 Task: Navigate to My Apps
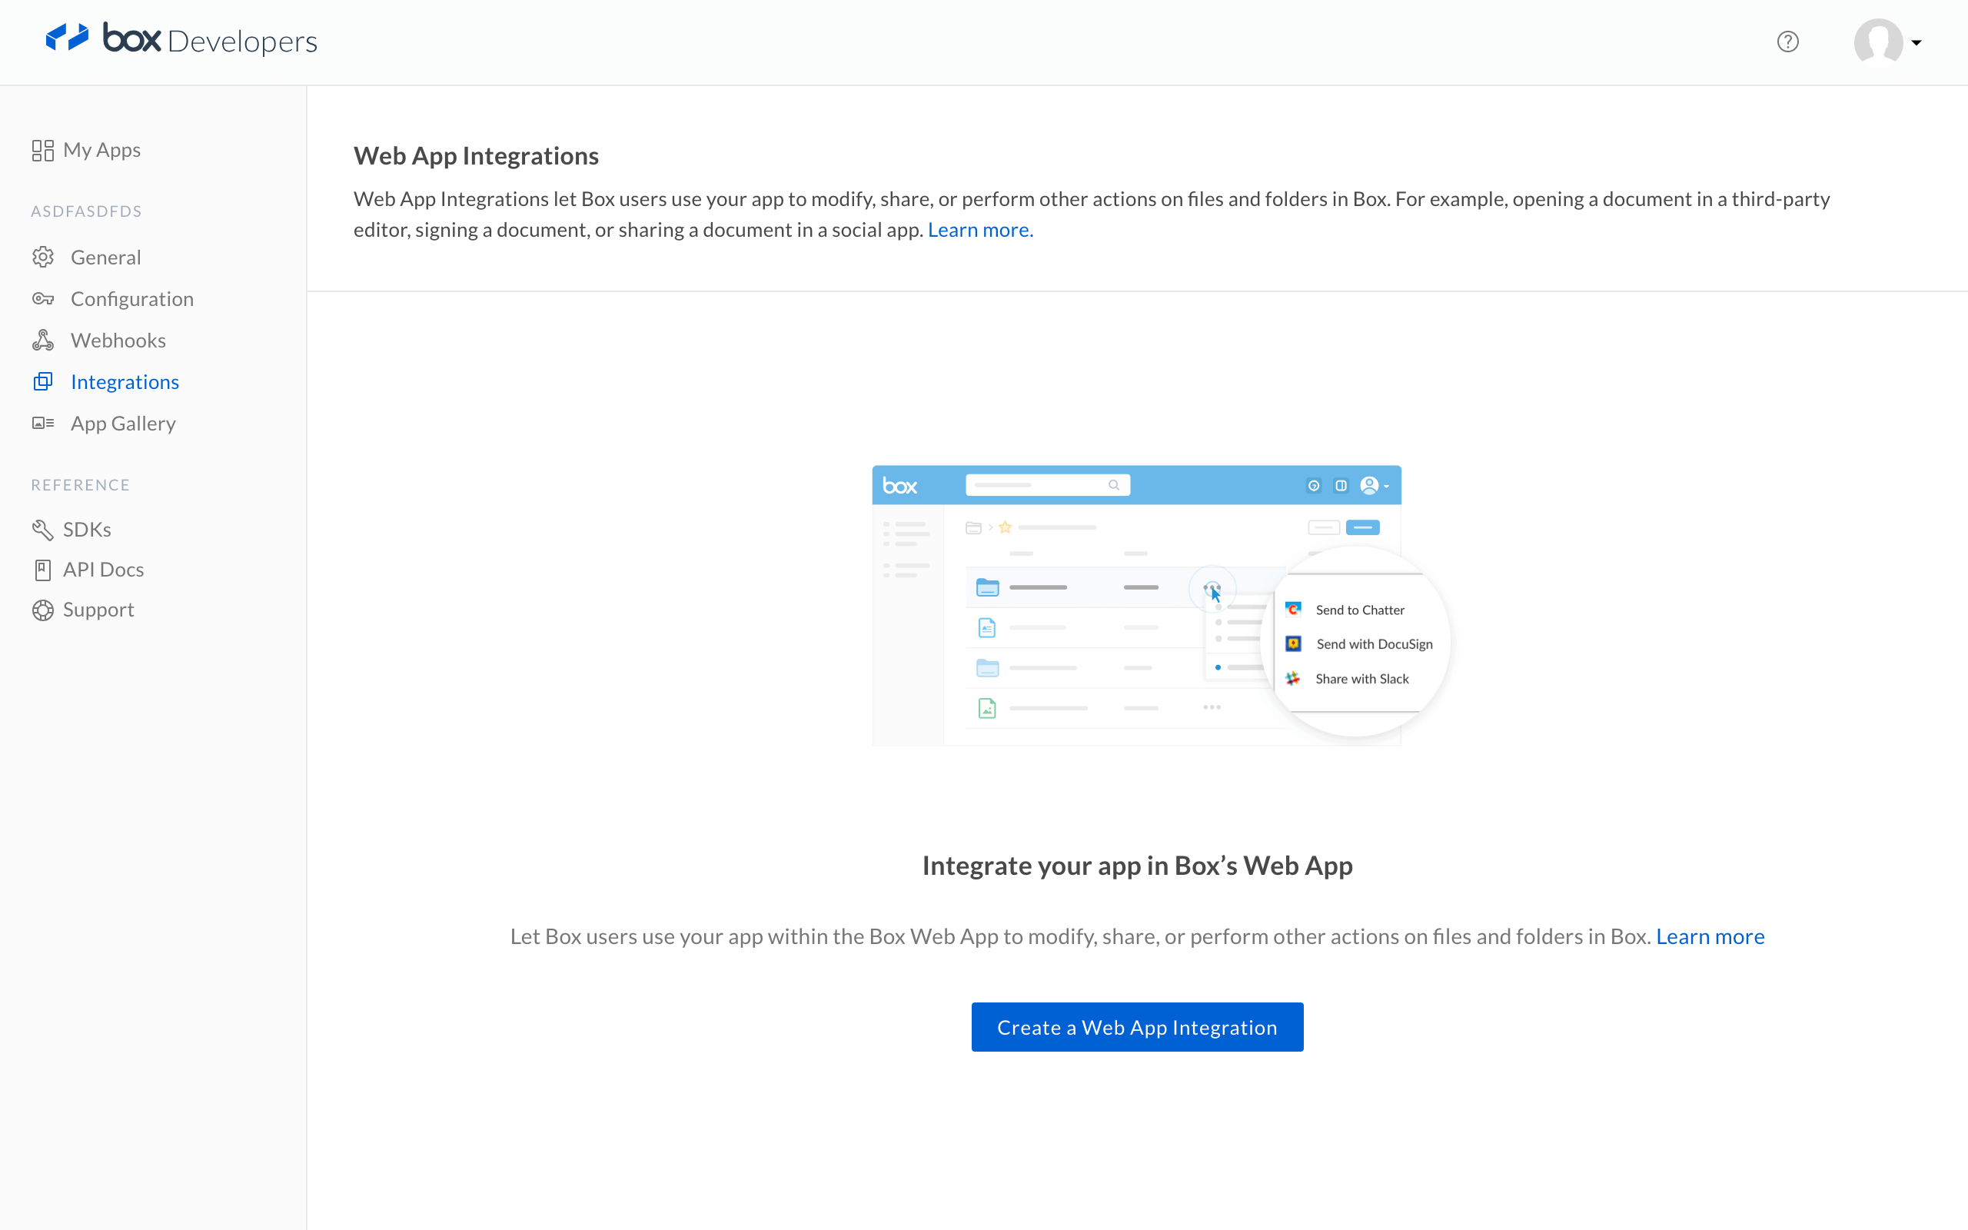pyautogui.click(x=101, y=150)
